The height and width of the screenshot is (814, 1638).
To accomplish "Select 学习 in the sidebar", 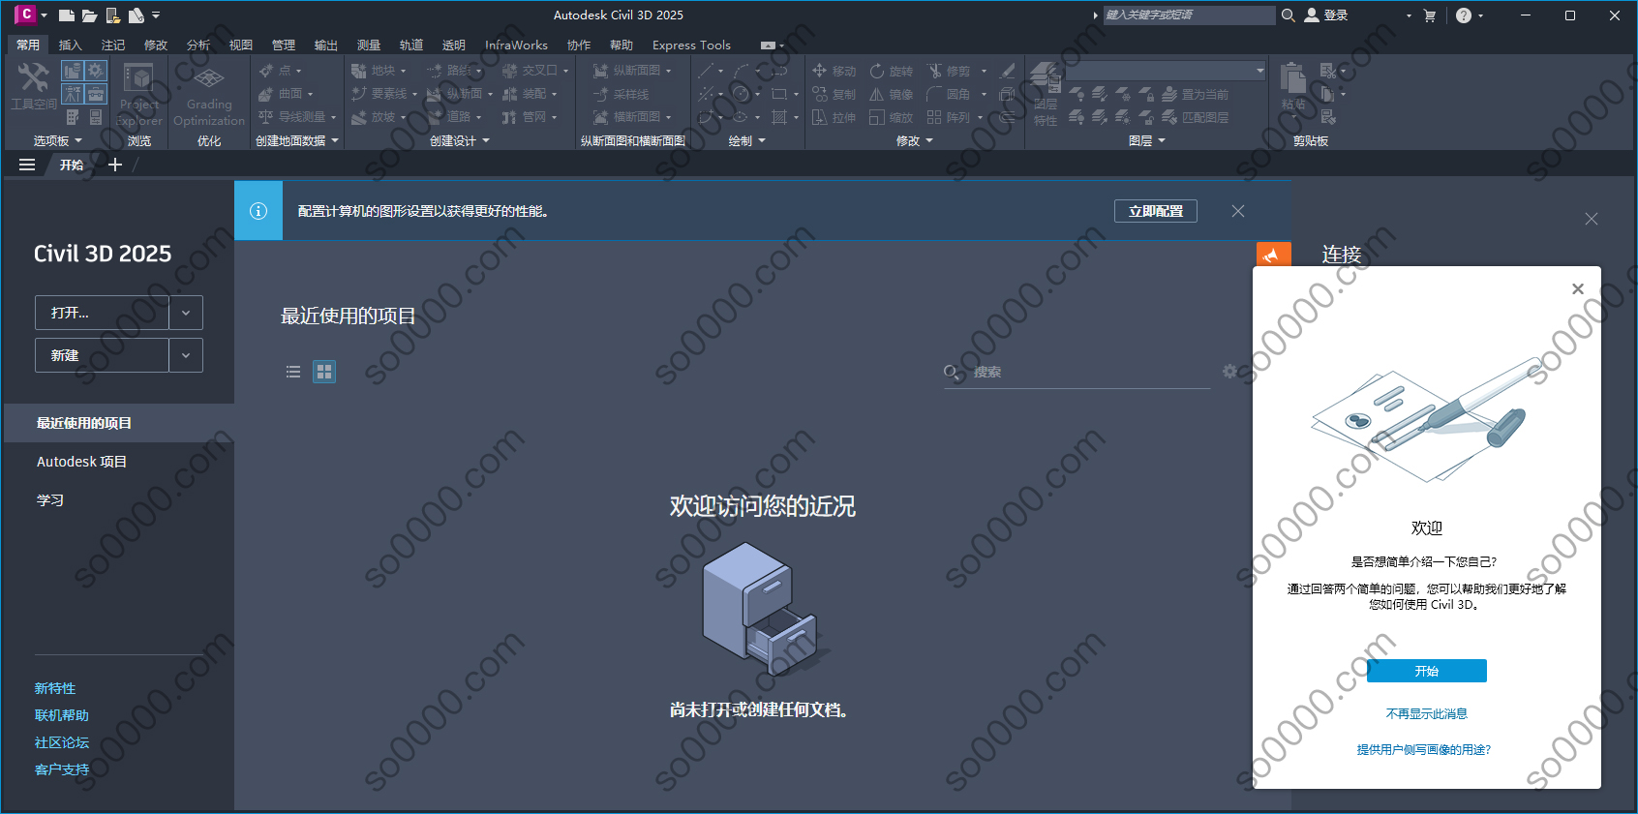I will click(50, 500).
